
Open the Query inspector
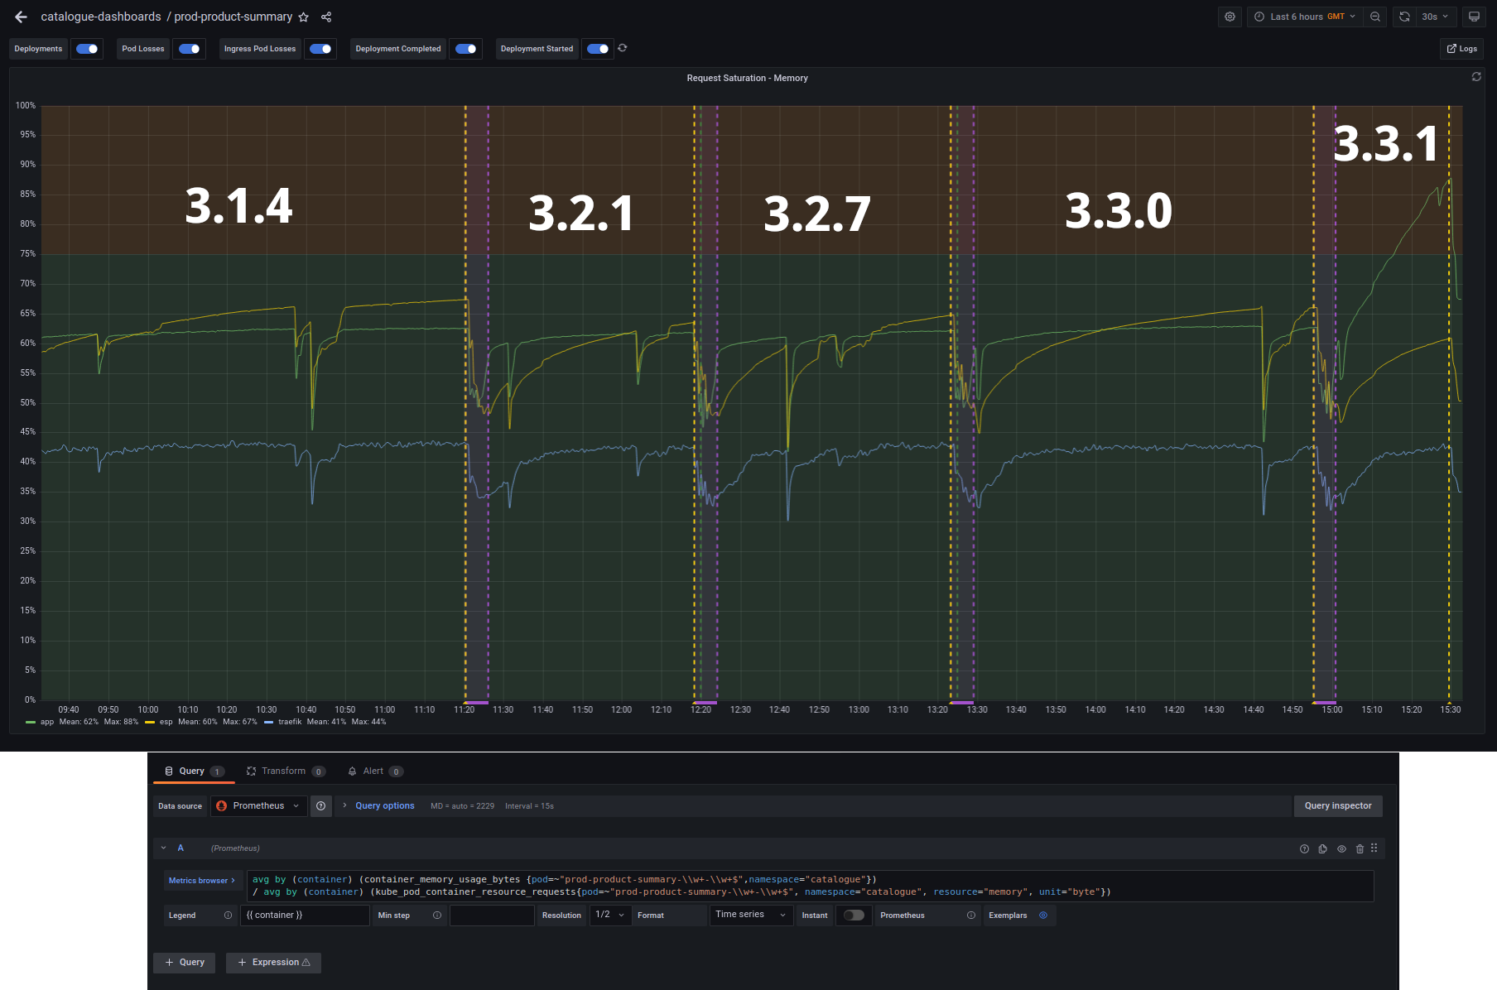1338,805
